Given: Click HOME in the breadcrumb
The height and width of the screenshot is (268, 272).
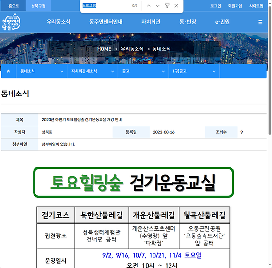Looking at the screenshot, I should click(x=104, y=49).
